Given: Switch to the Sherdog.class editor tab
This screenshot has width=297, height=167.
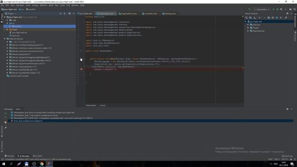Looking at the screenshot, I should (170, 13).
